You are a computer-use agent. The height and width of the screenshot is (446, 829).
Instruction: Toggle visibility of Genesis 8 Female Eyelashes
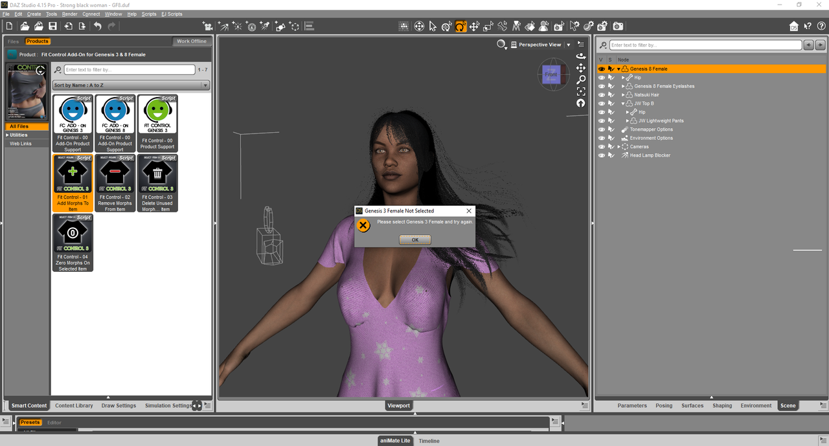point(601,86)
